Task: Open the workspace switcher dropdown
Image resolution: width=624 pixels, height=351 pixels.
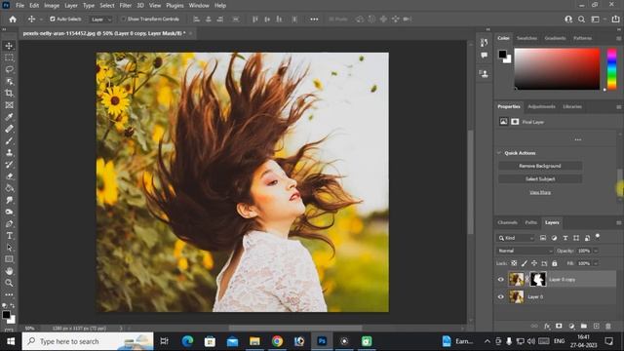Action: pyautogui.click(x=598, y=19)
